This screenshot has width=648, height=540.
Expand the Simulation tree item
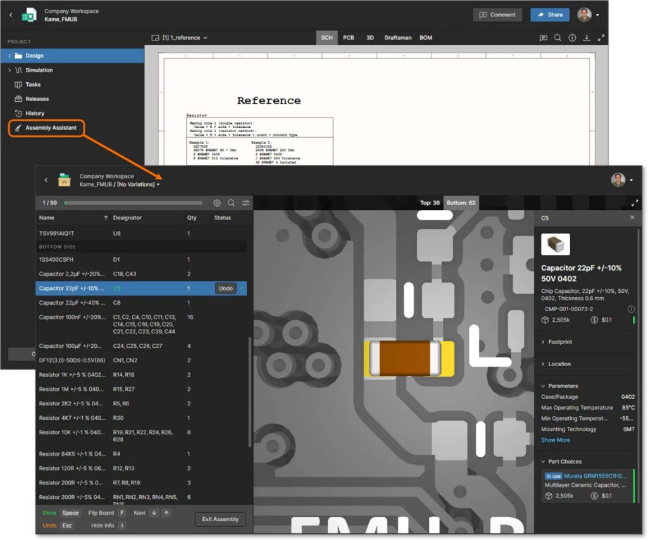pyautogui.click(x=9, y=70)
